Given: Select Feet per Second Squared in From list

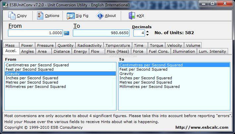Looking at the screenshot, I should [60, 69].
